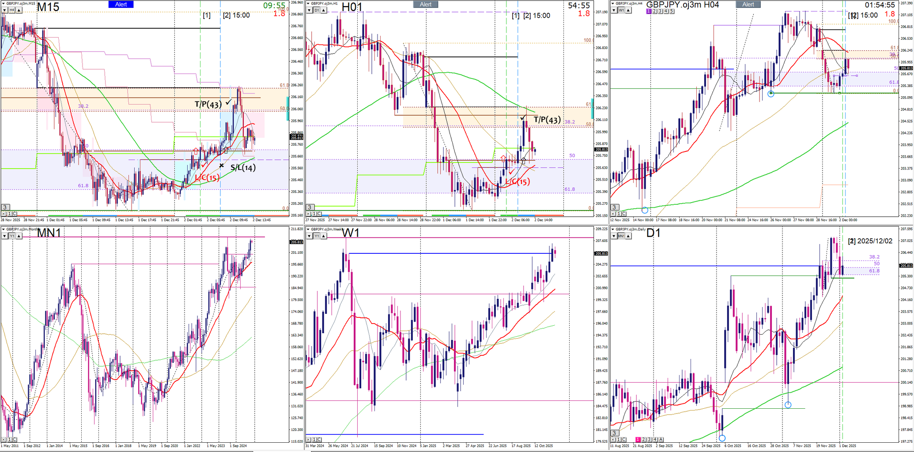The image size is (914, 452).
Task: Click the Alert button in the H01 chart
Action: click(x=426, y=4)
